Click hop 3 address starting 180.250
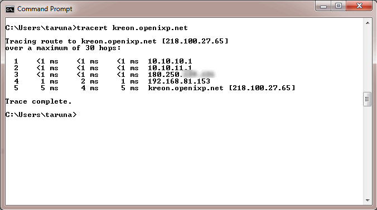Screen dimensions: 377x210 click(181, 75)
